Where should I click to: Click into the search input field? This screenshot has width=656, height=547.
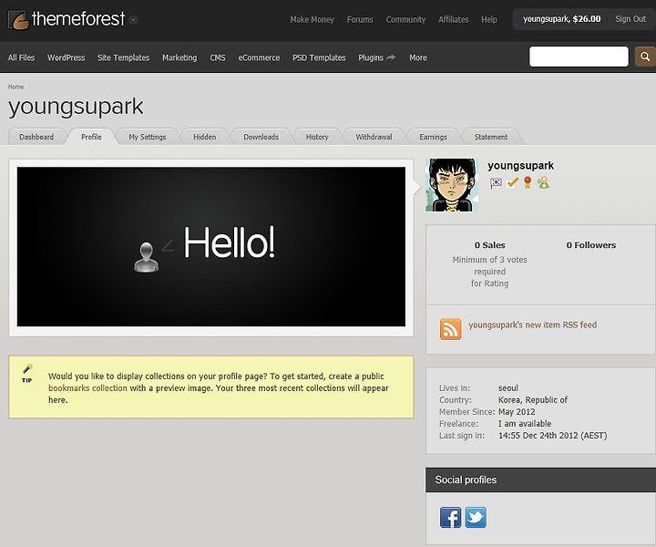pyautogui.click(x=579, y=57)
